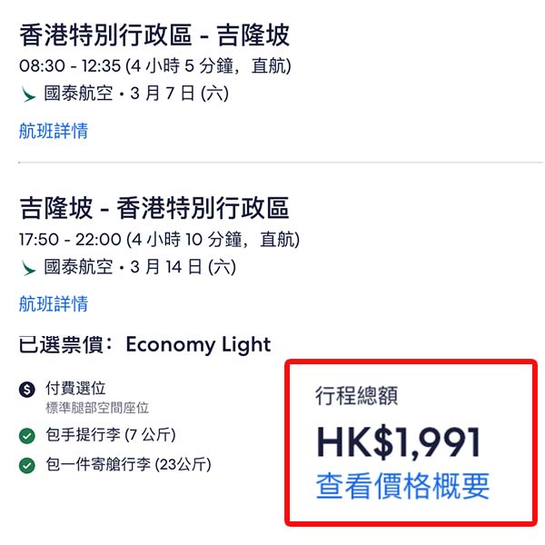Click the Cathay Pacific logo on the outbound flight
The width and height of the screenshot is (545, 545).
tap(28, 93)
